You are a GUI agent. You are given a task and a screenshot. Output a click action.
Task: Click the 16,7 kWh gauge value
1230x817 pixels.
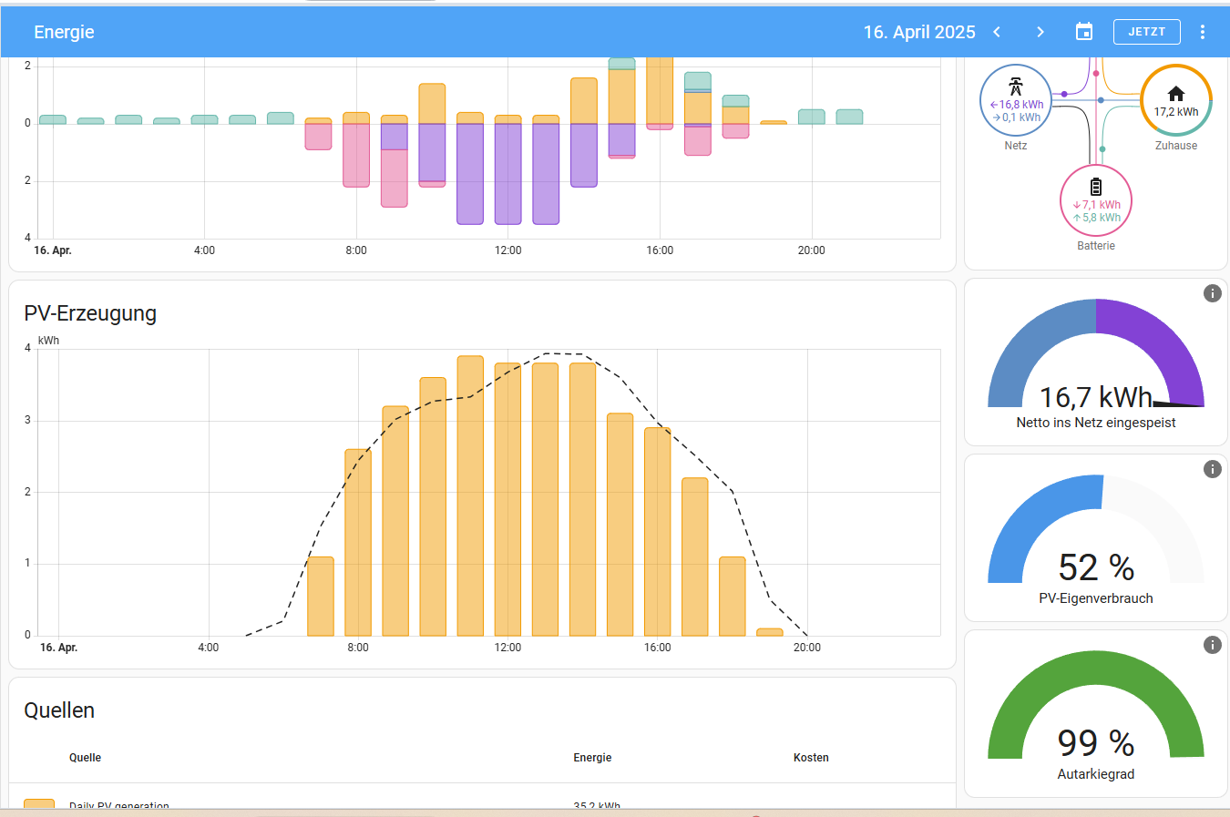tap(1096, 397)
